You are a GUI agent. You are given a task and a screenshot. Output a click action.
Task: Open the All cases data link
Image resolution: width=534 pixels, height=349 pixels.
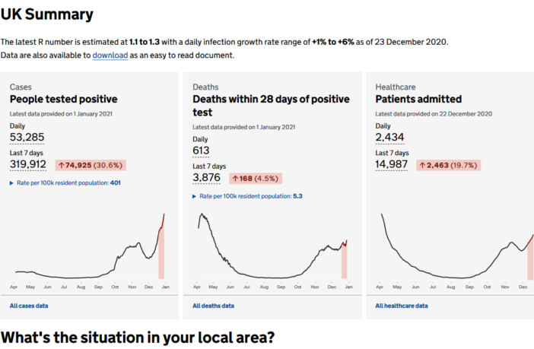tap(29, 306)
